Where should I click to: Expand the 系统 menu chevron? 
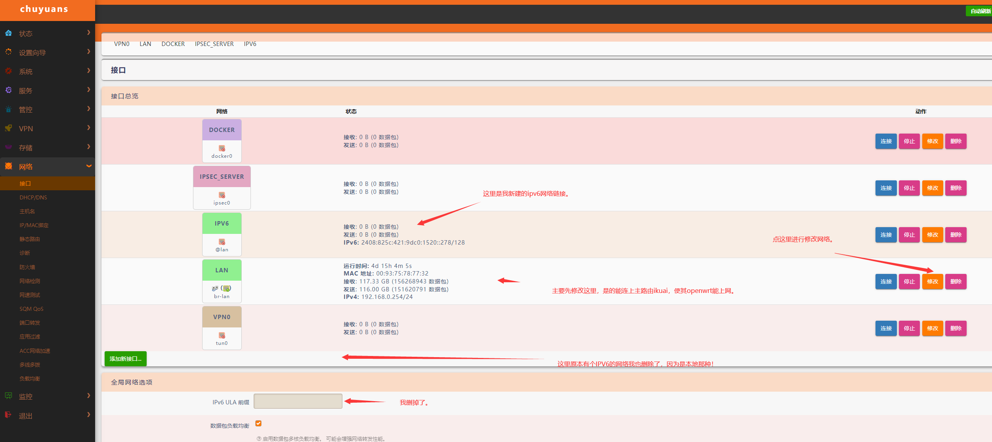[89, 71]
